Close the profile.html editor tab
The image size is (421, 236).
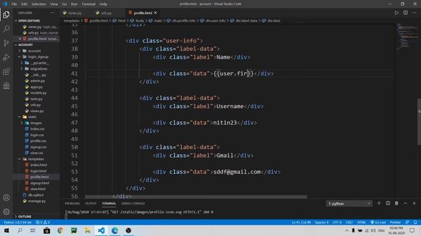(155, 13)
